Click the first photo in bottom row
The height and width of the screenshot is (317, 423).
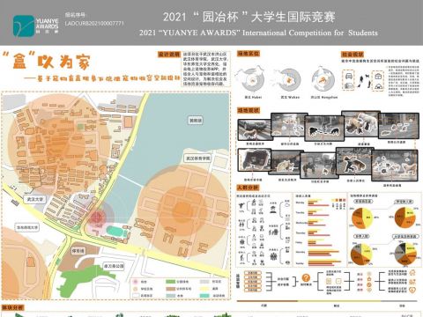coord(254,160)
